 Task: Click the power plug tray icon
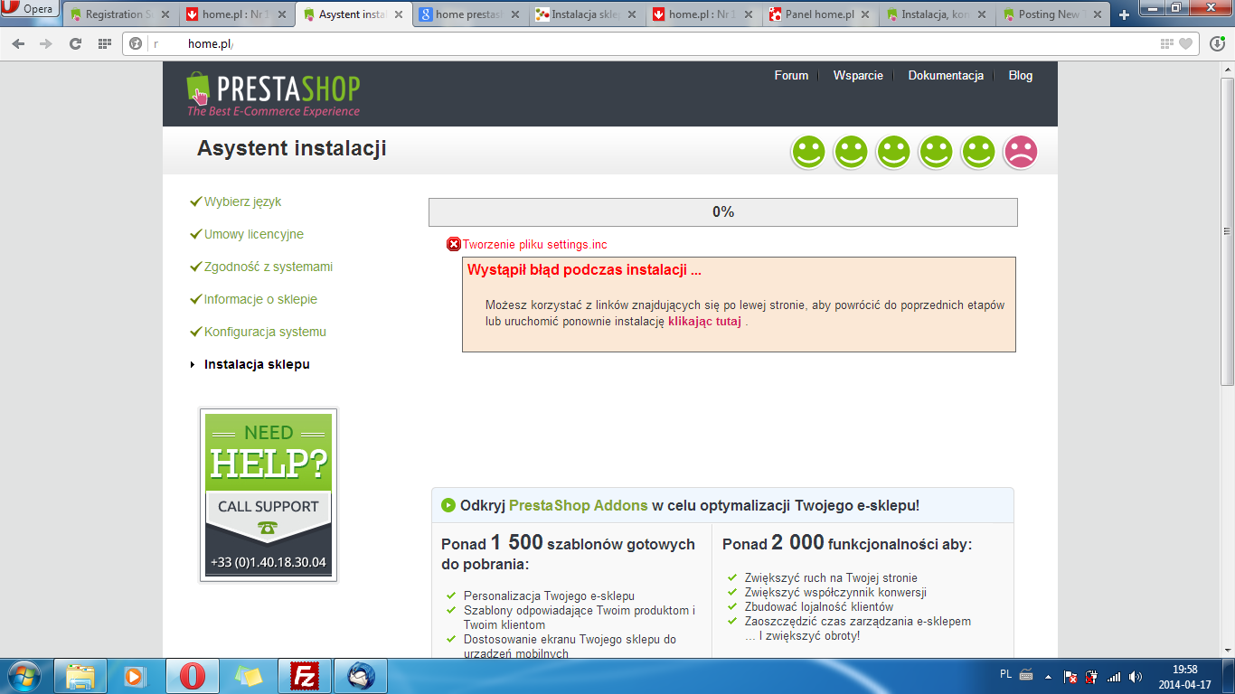(1092, 676)
